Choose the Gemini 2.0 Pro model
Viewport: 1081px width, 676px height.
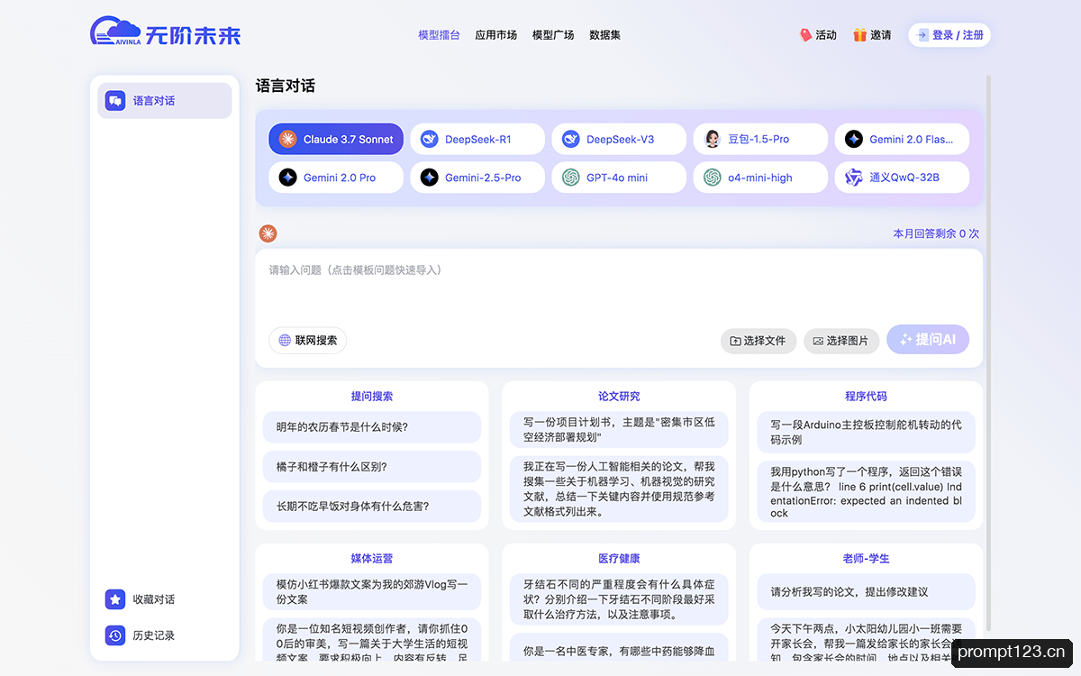[336, 178]
